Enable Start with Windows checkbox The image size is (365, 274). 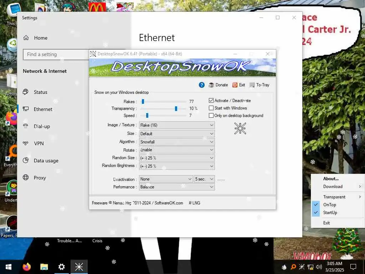pos(211,108)
